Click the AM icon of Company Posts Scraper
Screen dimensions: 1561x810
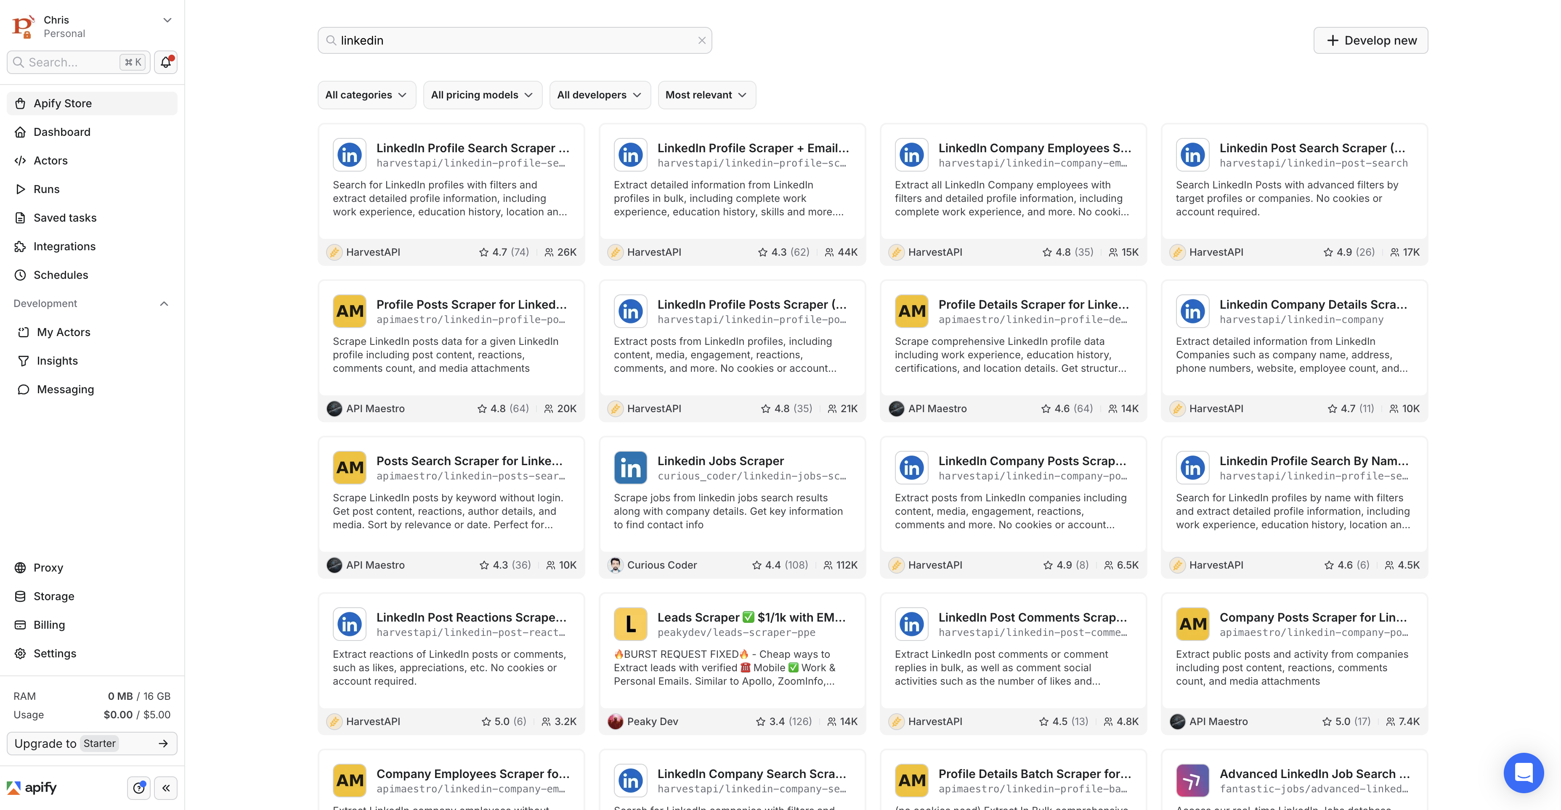[x=1192, y=624]
